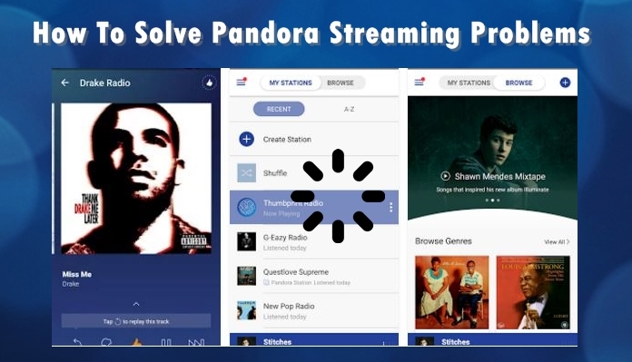Screen dimensions: 632x362
Task: Select the 'Questlove Supreme' station name
Action: coord(296,272)
